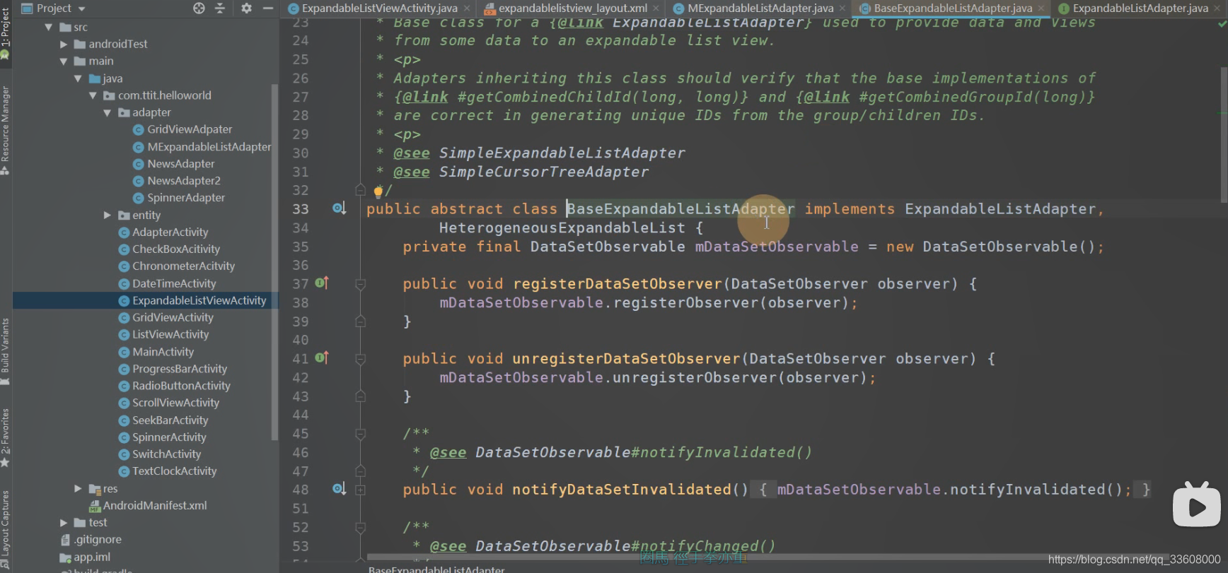Click the Scroll from Source target icon

point(199,8)
